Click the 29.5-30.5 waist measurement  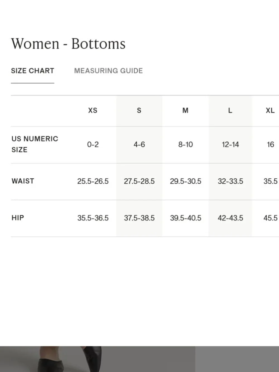[x=186, y=181]
